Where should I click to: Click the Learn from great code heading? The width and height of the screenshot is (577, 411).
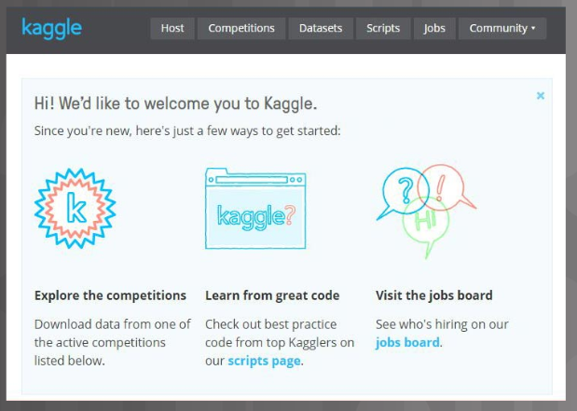(x=272, y=295)
